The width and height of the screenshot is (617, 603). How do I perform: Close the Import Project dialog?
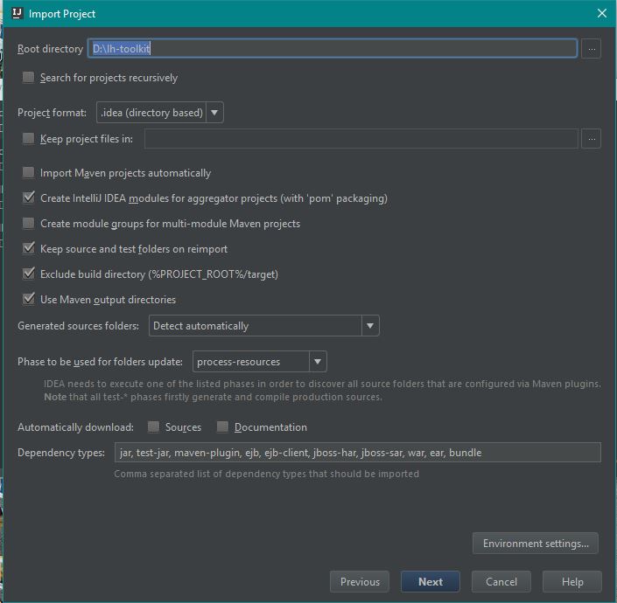point(601,13)
